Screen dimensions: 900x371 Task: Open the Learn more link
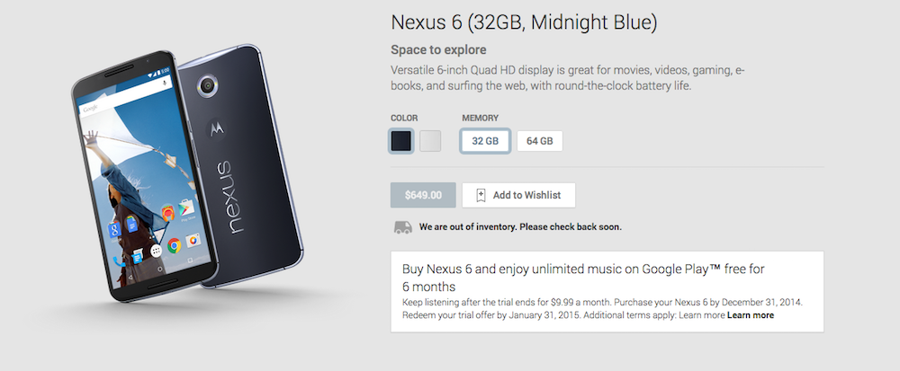(x=751, y=315)
